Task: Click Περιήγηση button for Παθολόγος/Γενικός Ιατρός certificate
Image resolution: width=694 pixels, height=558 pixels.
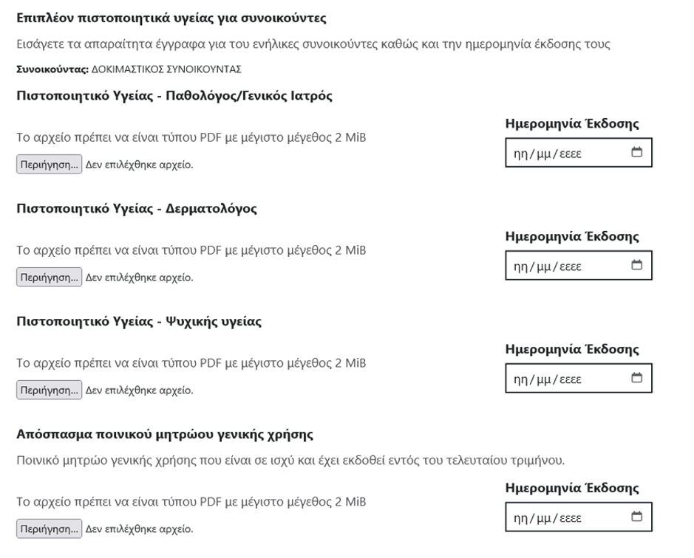Action: point(49,165)
